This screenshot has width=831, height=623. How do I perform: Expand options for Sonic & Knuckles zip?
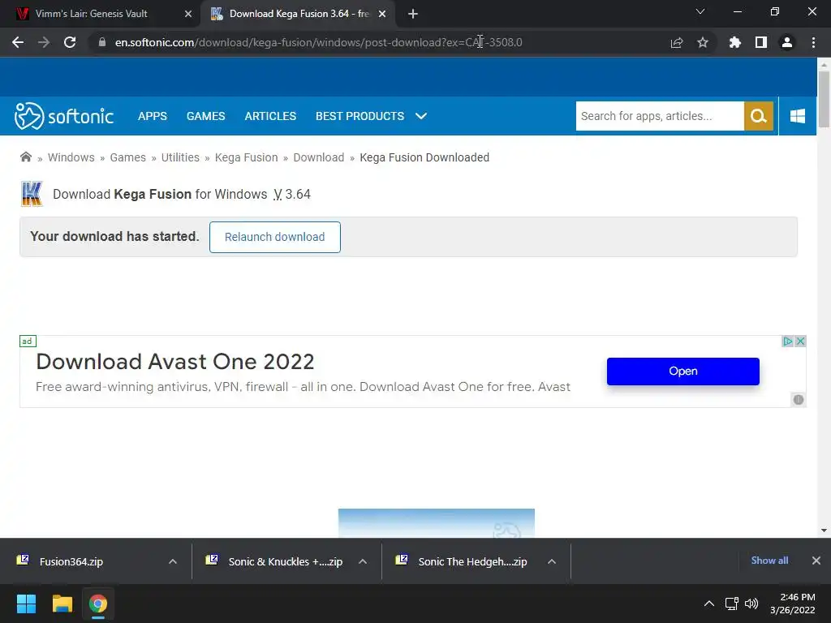tap(363, 561)
